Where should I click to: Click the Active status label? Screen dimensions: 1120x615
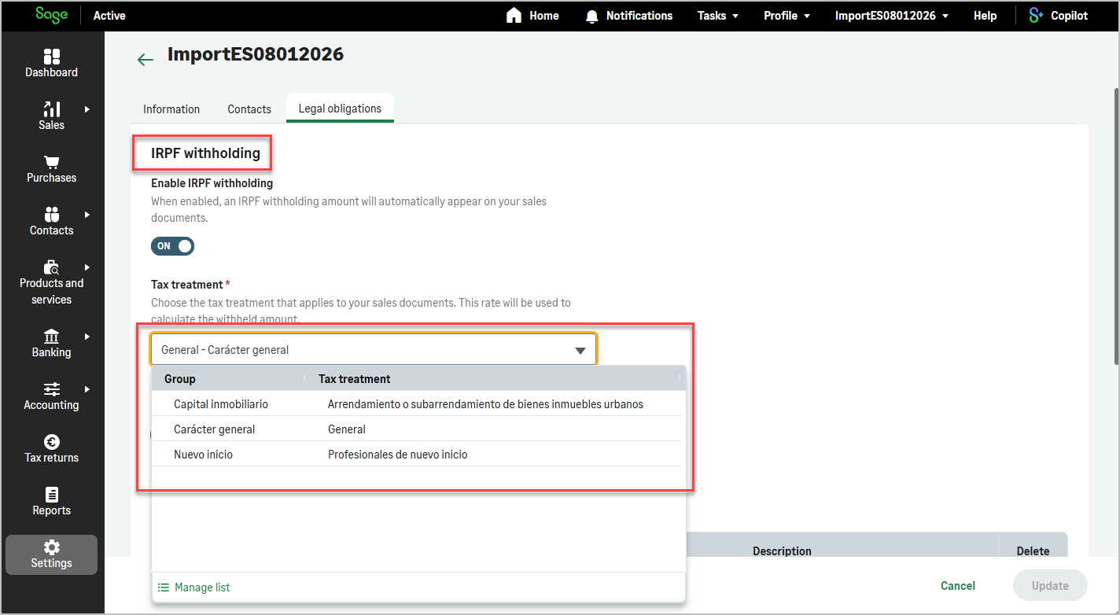tap(109, 16)
